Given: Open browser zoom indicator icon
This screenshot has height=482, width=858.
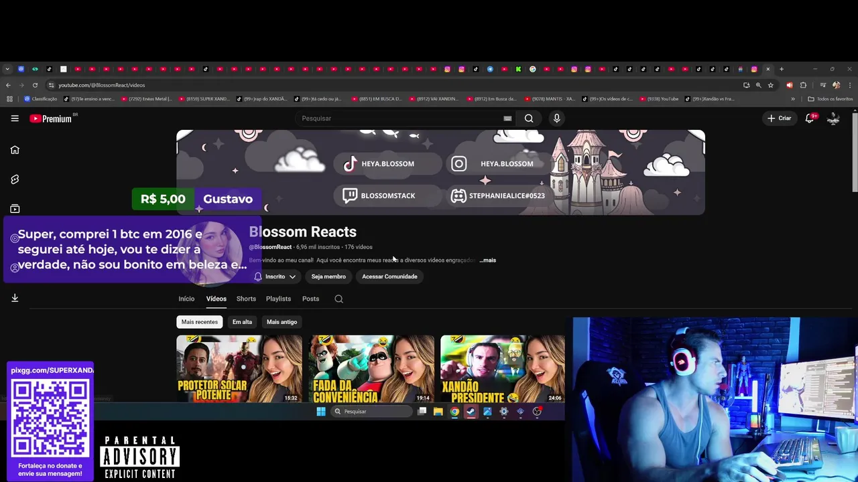Looking at the screenshot, I should pos(758,85).
